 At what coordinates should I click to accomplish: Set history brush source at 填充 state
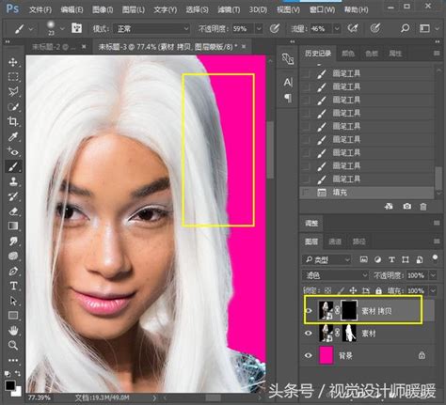pos(306,193)
